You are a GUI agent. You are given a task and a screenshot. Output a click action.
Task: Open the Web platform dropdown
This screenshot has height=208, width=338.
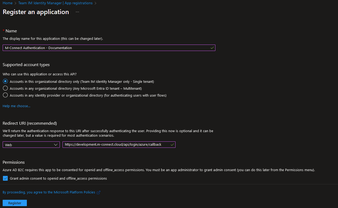(x=31, y=145)
